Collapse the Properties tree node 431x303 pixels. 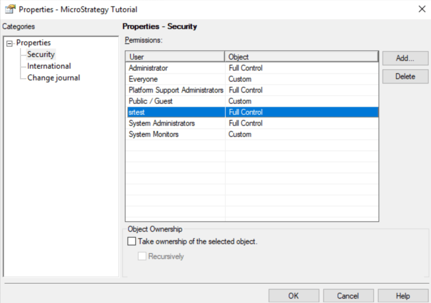click(x=10, y=43)
